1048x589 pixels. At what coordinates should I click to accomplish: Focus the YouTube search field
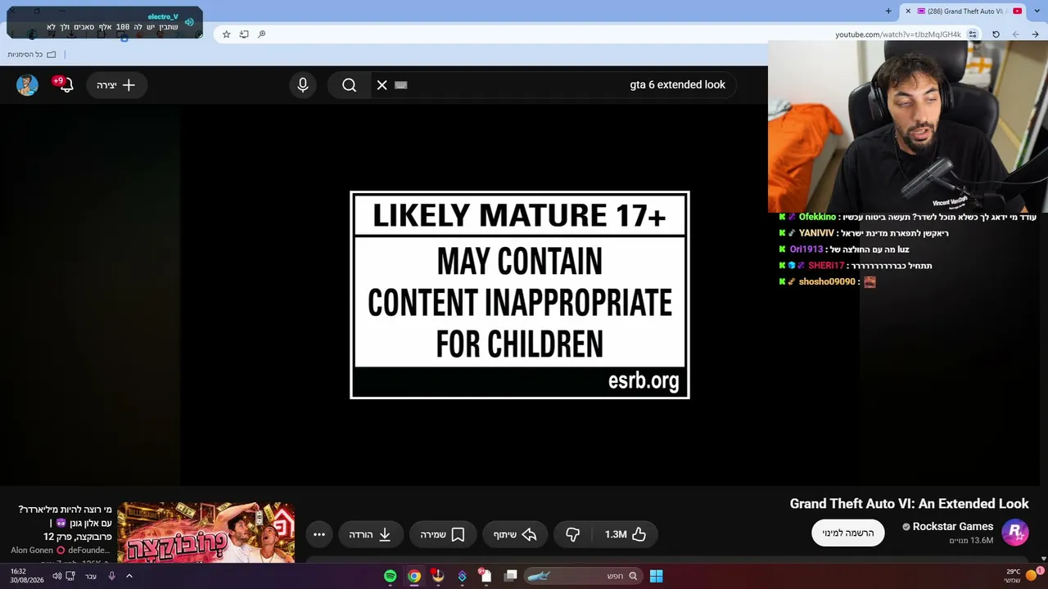pos(553,85)
